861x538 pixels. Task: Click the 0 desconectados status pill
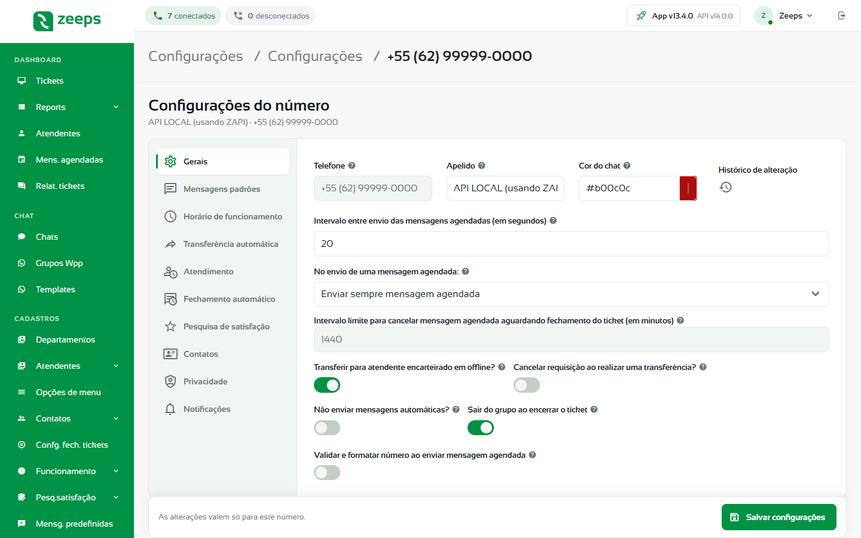[x=270, y=16]
